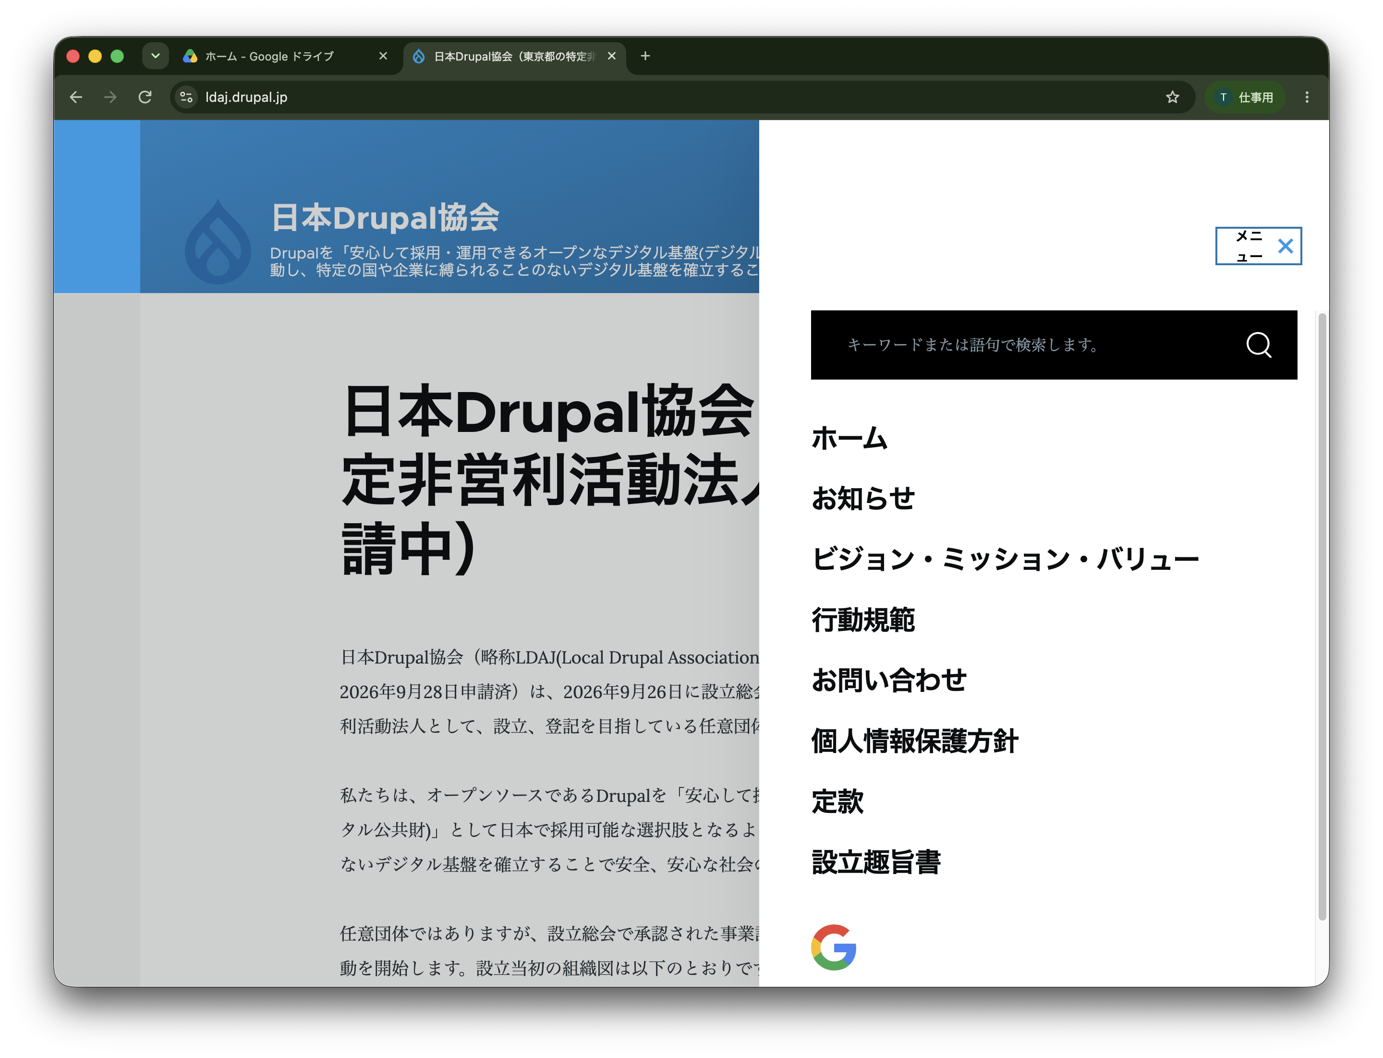Click the yellow minimize window button
The width and height of the screenshot is (1383, 1058).
[x=95, y=56]
